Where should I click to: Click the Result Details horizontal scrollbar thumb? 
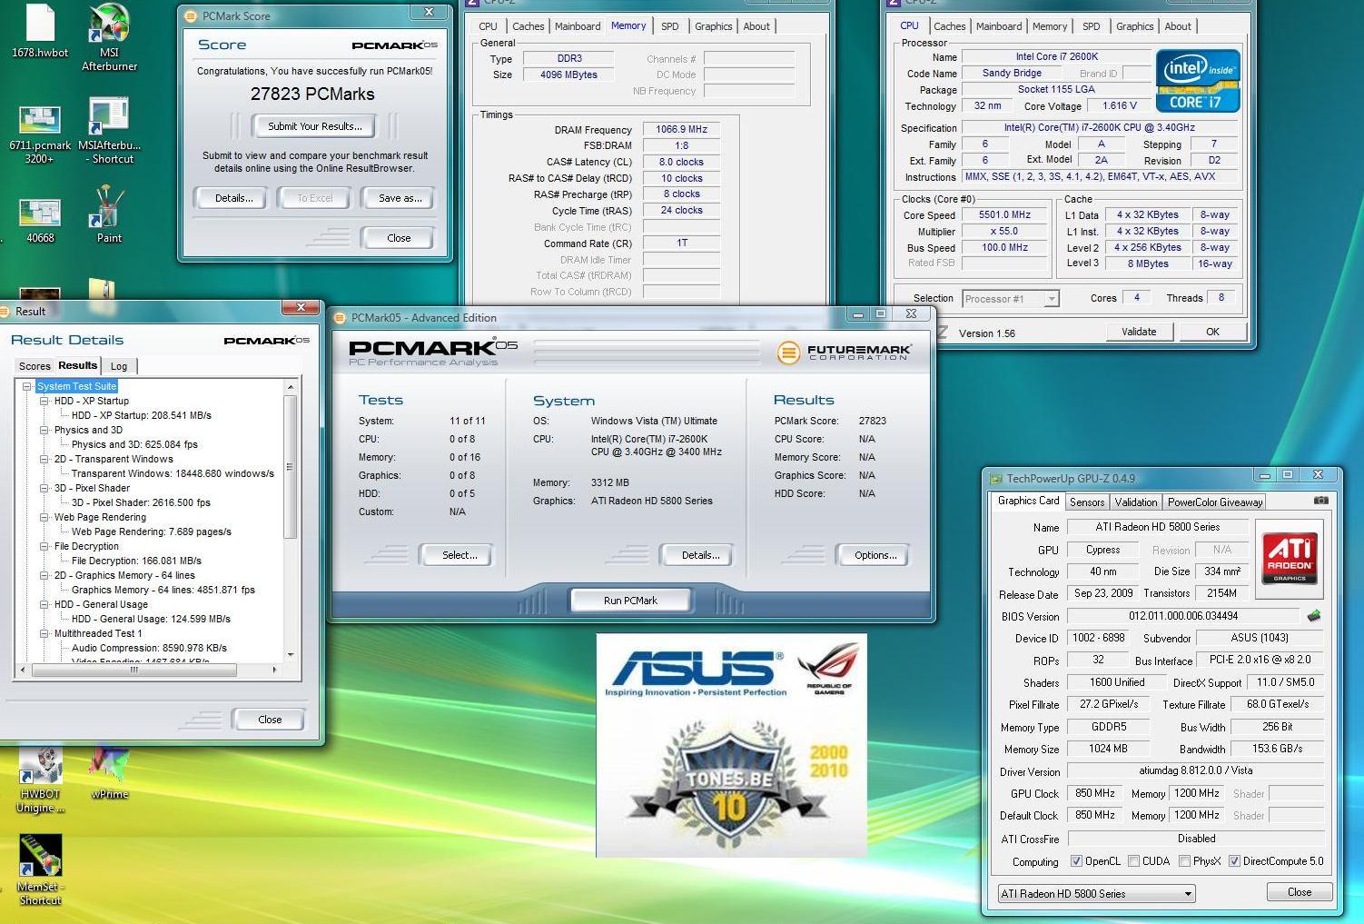coord(134,670)
